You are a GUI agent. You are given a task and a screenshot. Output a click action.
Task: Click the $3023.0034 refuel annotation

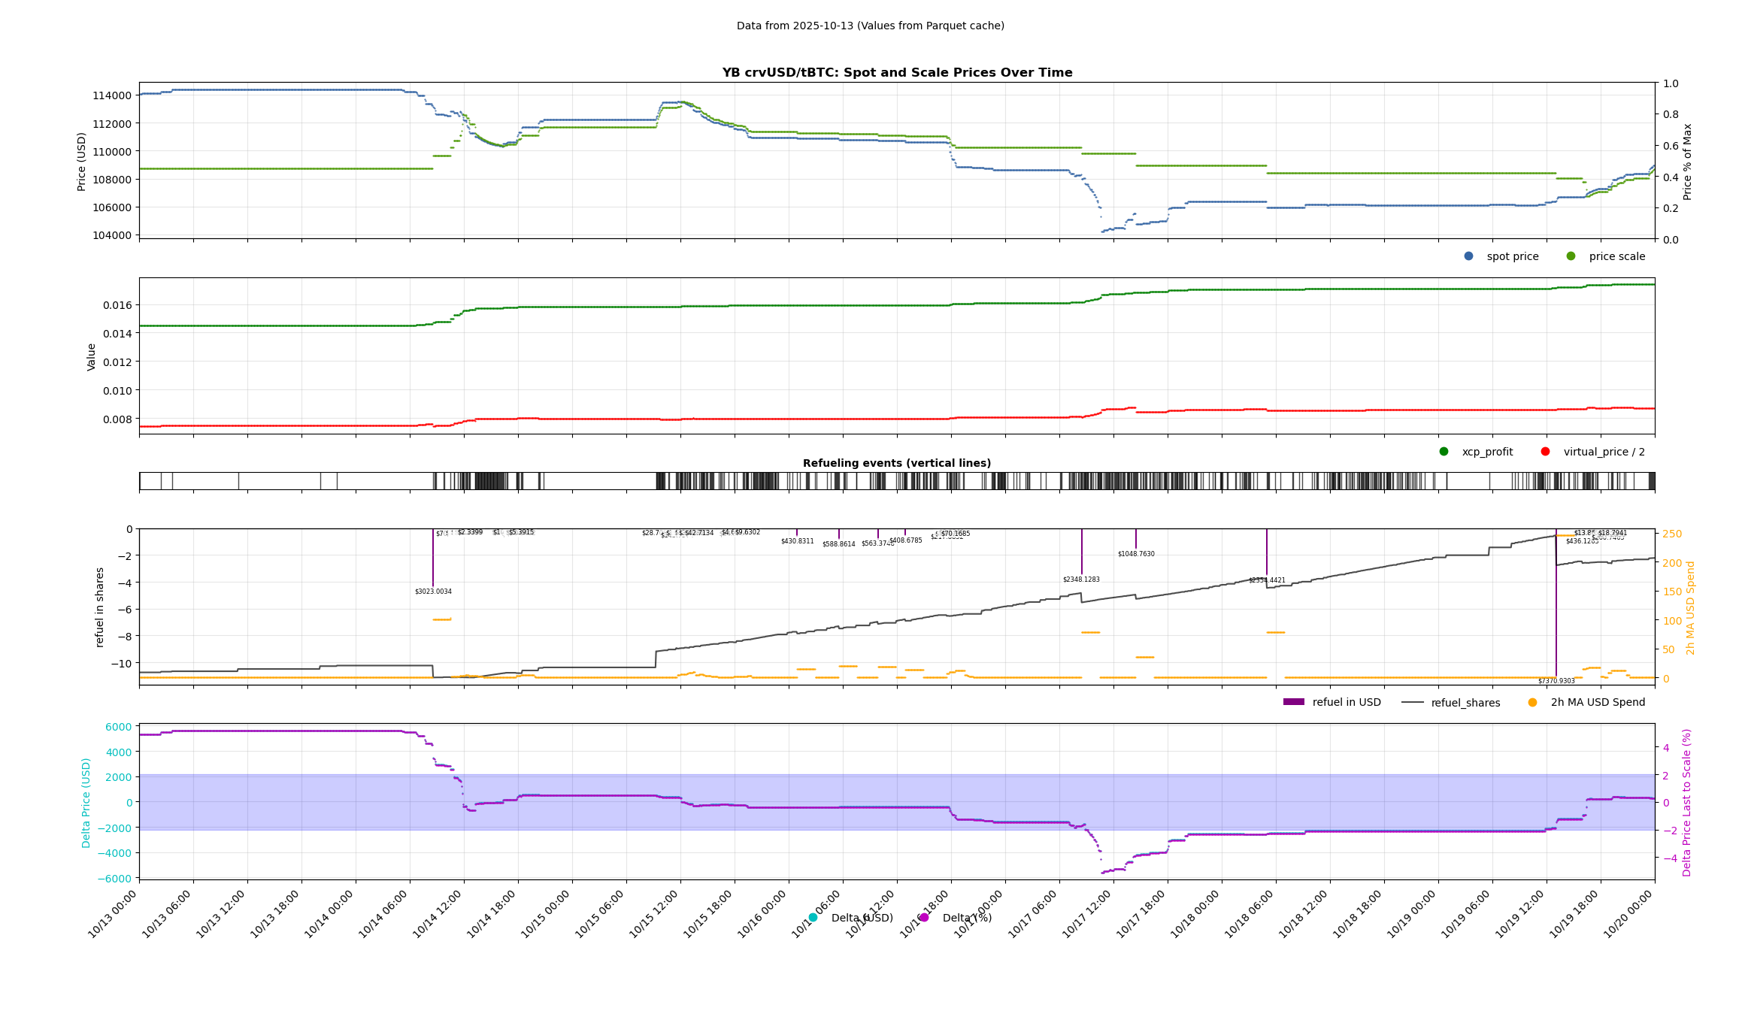tap(433, 592)
